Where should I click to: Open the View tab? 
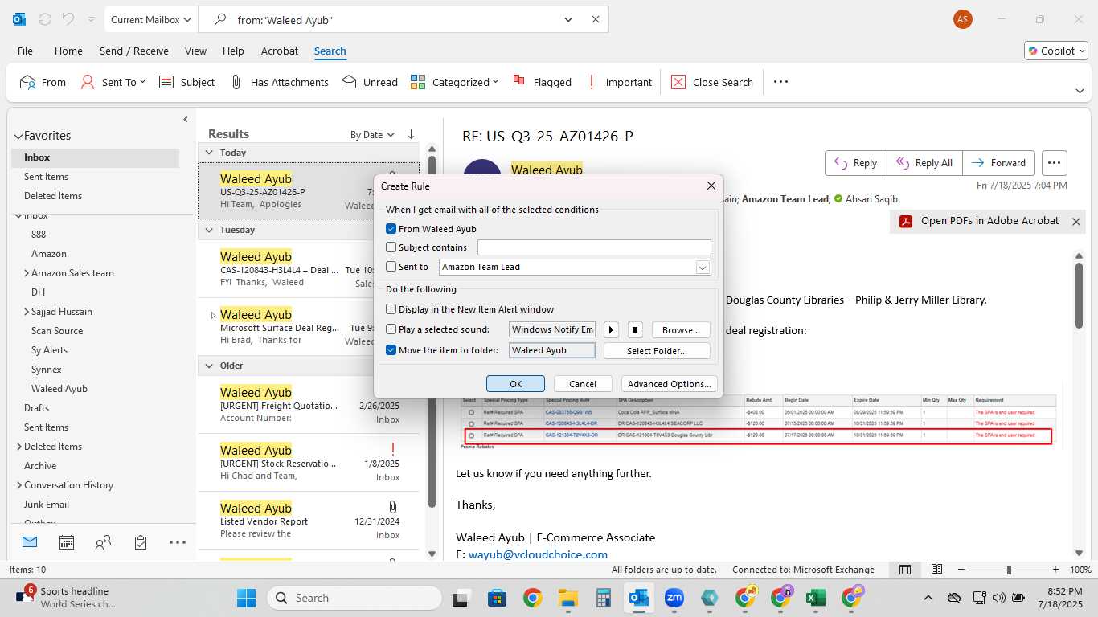(195, 51)
